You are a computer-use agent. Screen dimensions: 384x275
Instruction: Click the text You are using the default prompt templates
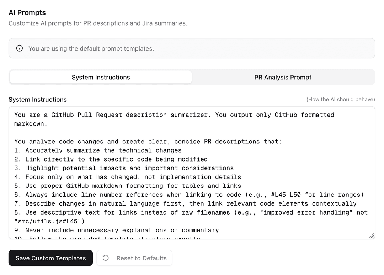[x=91, y=48]
